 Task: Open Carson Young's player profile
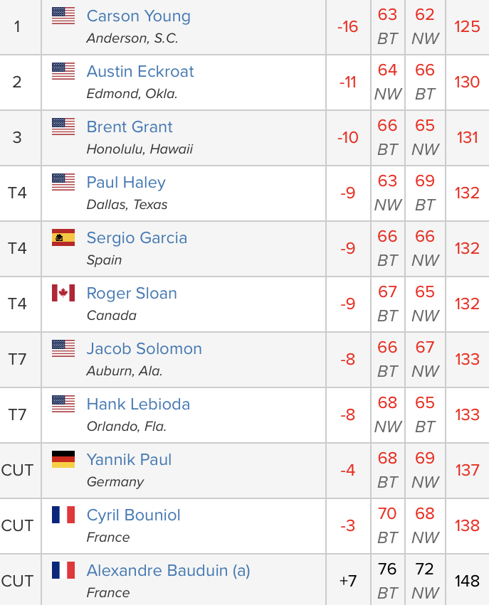(x=138, y=16)
